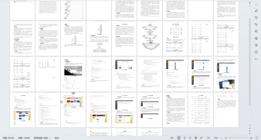
Task: Click the bottom-right resize handle of selected image
Action: (x=82, y=107)
